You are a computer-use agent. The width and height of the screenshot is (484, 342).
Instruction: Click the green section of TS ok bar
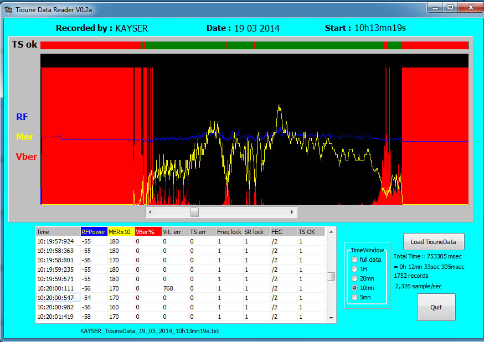[268, 45]
